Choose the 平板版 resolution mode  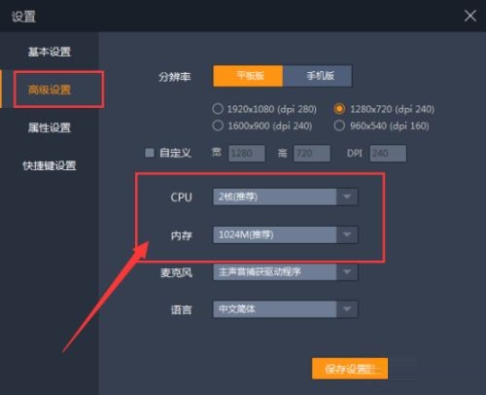pos(248,76)
